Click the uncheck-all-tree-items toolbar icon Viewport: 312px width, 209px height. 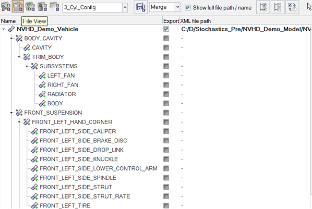(278, 7)
